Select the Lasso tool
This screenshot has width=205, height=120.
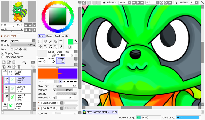(x=45, y=42)
